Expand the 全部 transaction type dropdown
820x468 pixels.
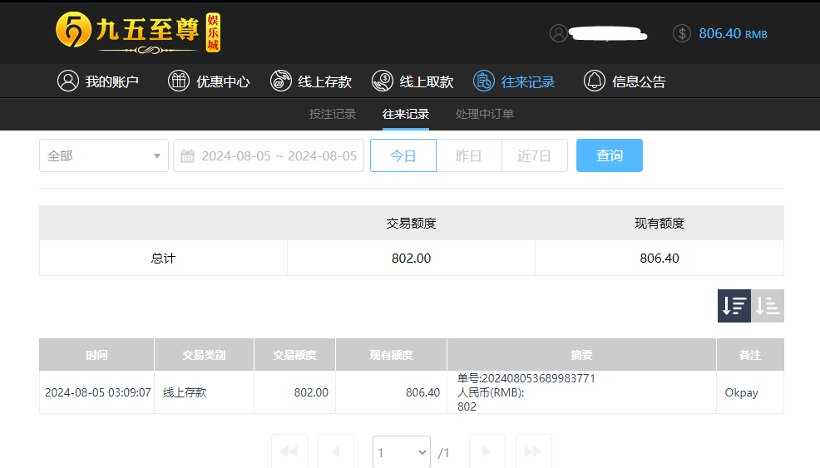pyautogui.click(x=103, y=155)
